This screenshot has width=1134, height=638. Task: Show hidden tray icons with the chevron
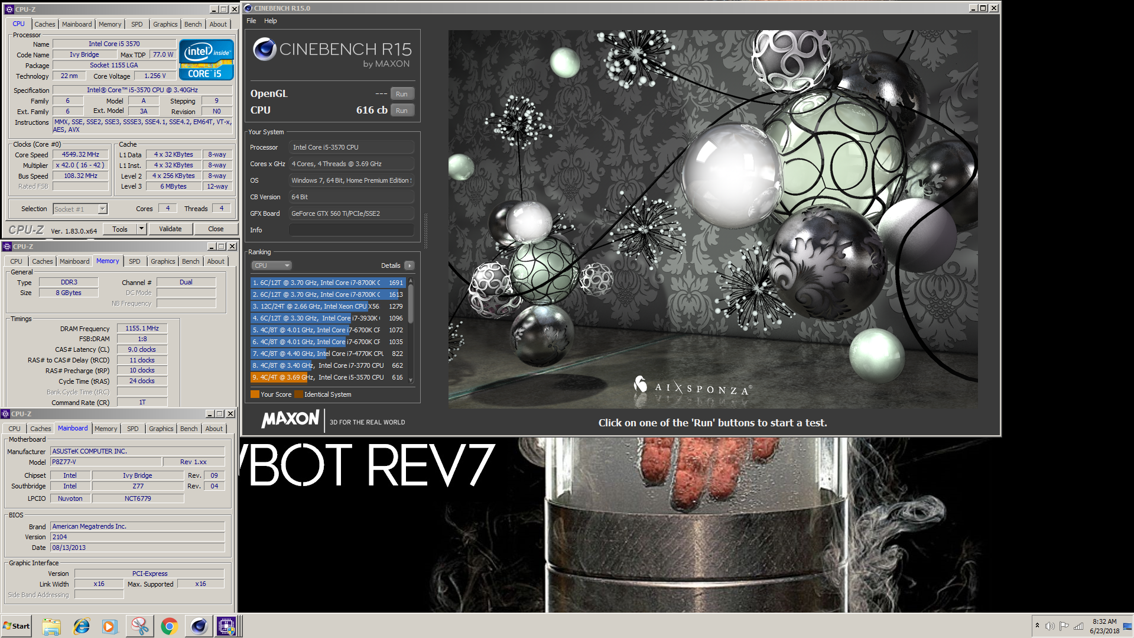click(1036, 626)
